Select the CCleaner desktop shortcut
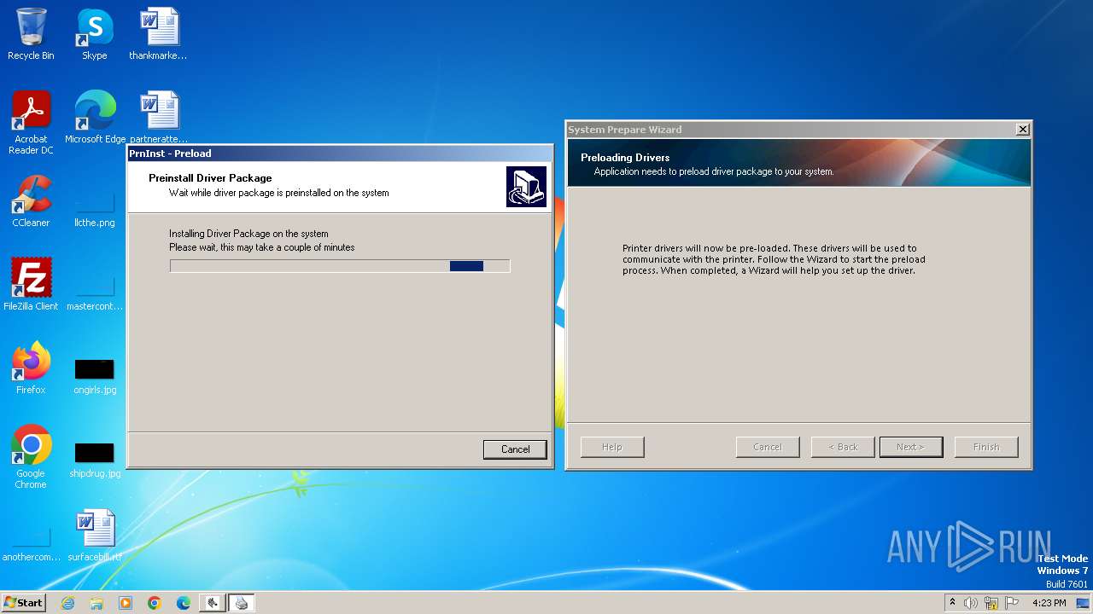The height and width of the screenshot is (614, 1093). 31,202
